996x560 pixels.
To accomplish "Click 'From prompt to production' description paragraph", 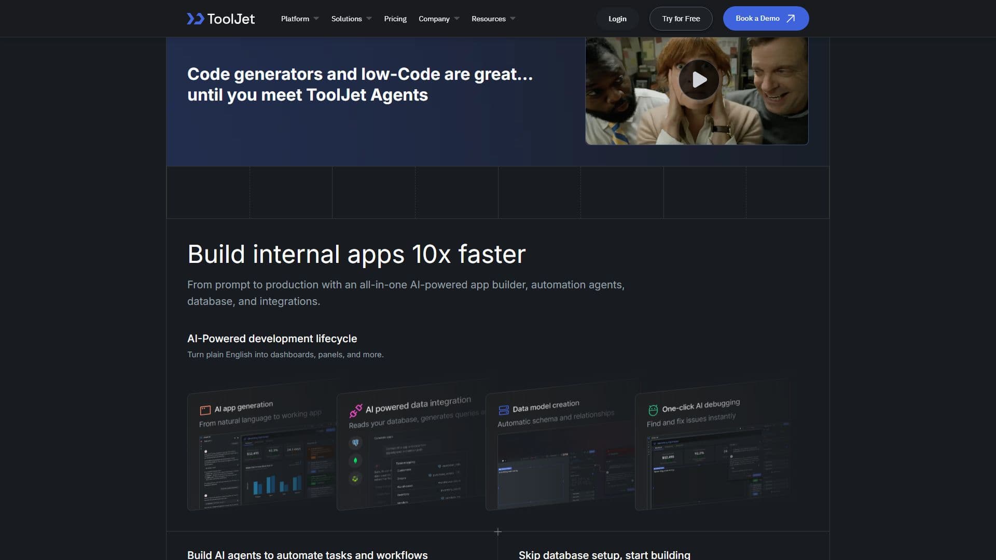I will tap(406, 293).
